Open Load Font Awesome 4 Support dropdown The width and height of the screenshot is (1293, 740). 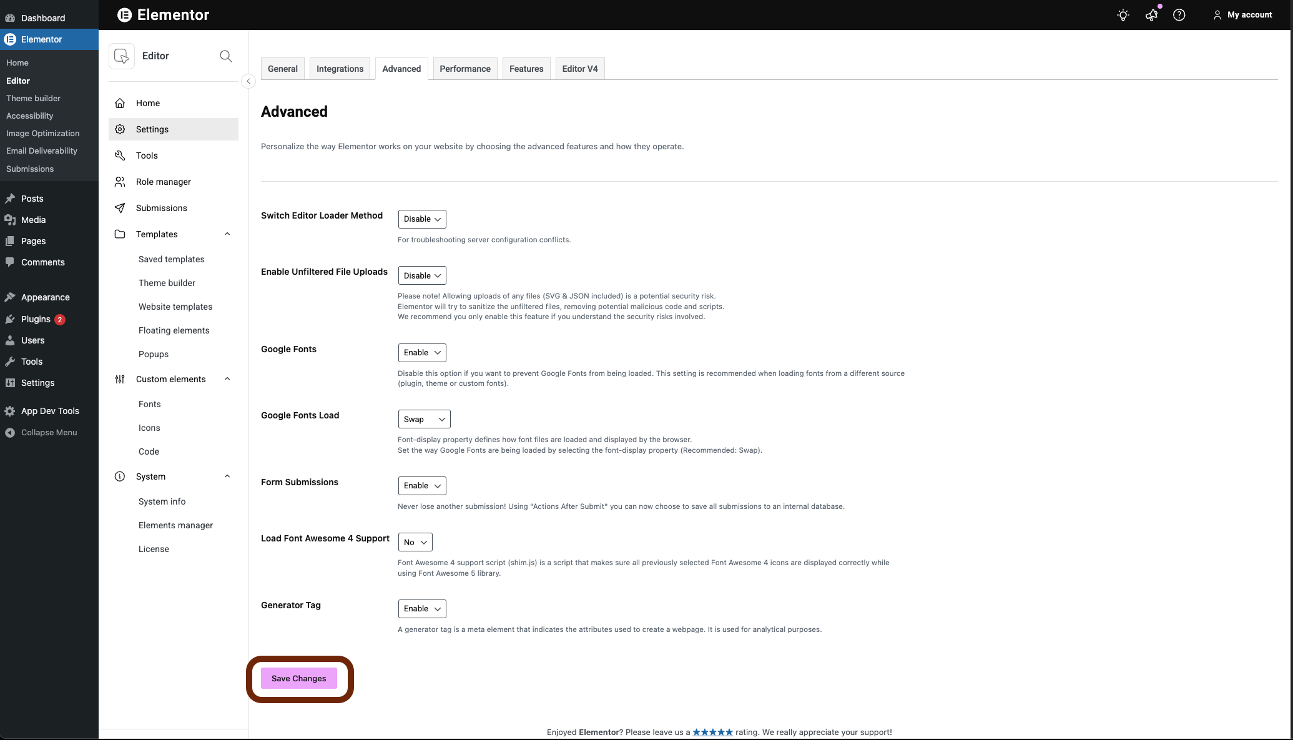click(415, 542)
